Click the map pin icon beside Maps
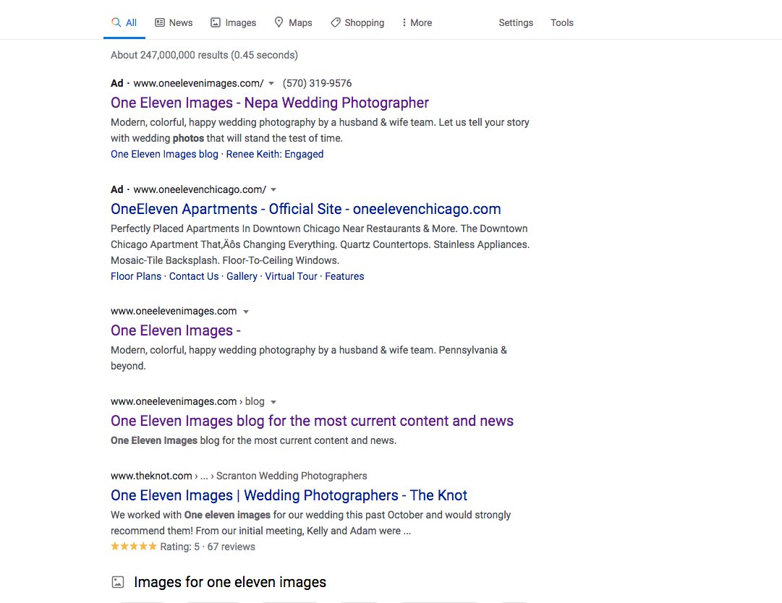The image size is (782, 603). tap(279, 22)
